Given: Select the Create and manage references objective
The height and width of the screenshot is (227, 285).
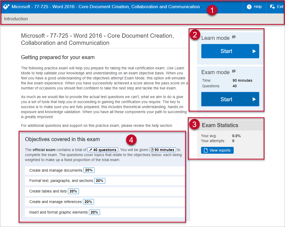Looking at the screenshot, I should click(56, 202).
